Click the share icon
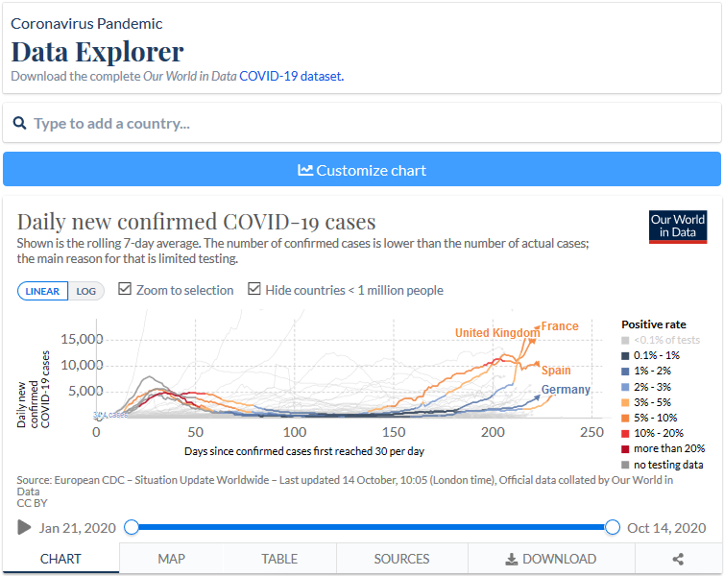Screen dimensions: 724x576 point(678,559)
